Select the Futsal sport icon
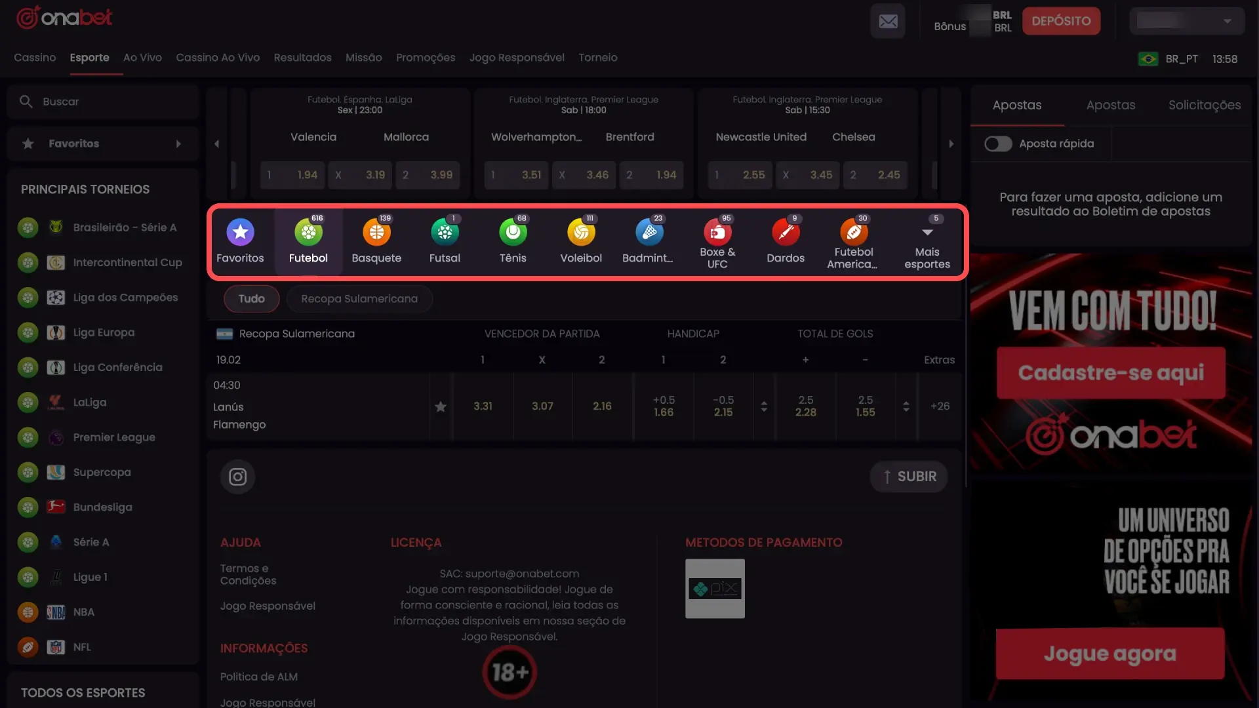Image resolution: width=1259 pixels, height=708 pixels. click(445, 232)
